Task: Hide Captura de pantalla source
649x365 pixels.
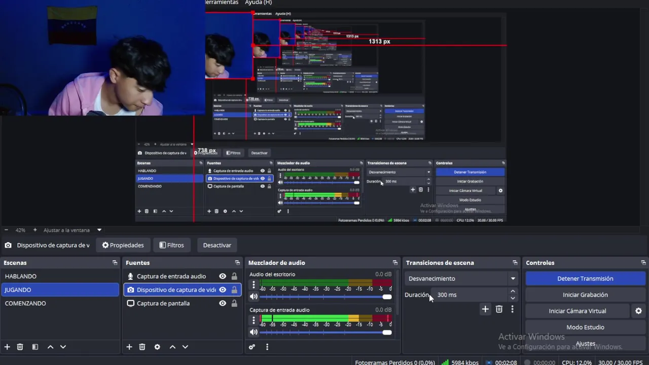Action: (223, 303)
